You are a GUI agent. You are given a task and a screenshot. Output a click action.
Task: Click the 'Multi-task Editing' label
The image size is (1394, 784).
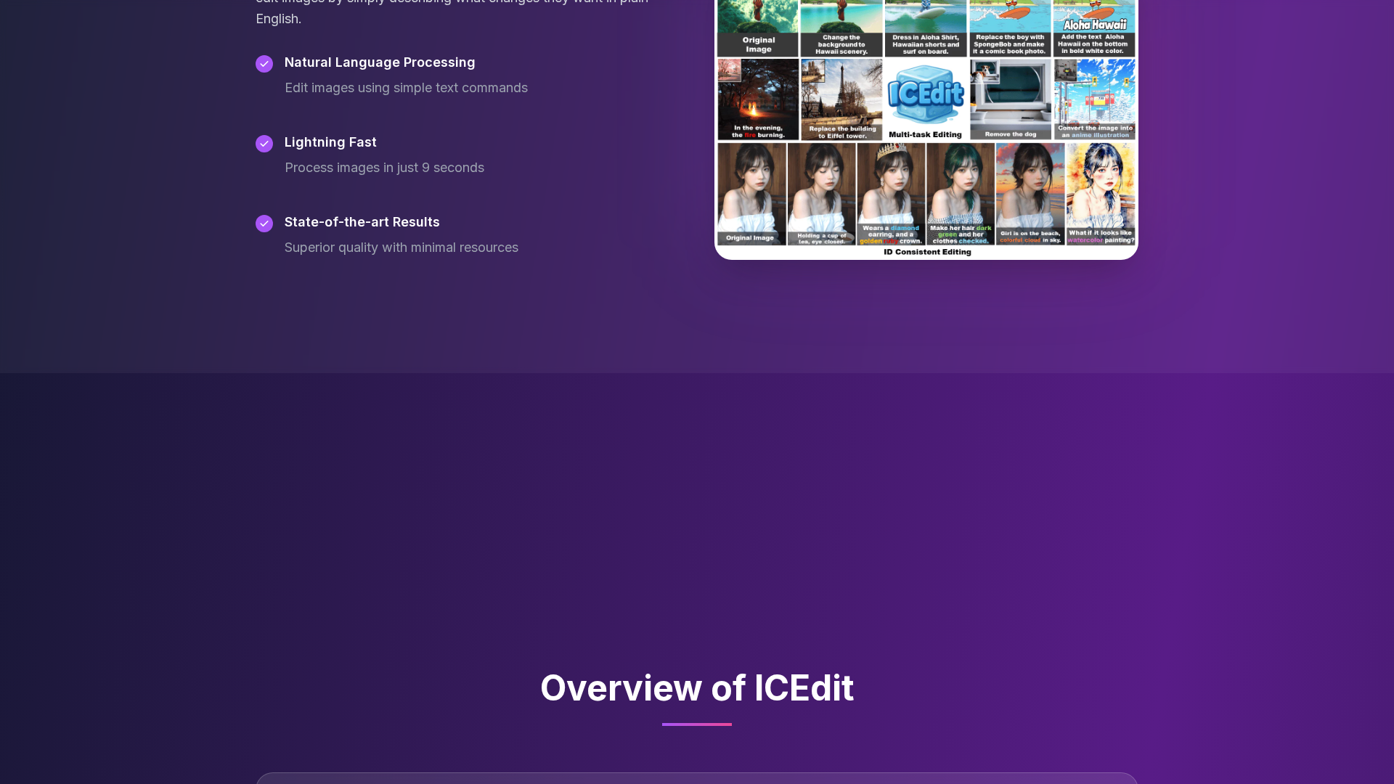[925, 134]
